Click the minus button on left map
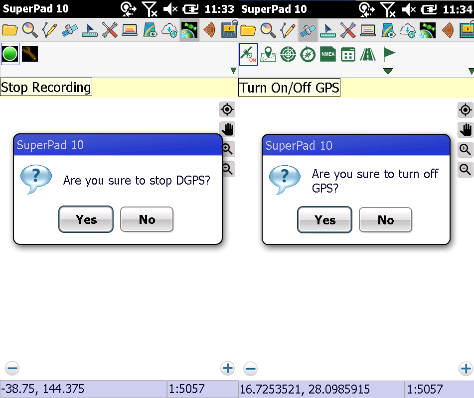The width and height of the screenshot is (474, 398). [12, 369]
